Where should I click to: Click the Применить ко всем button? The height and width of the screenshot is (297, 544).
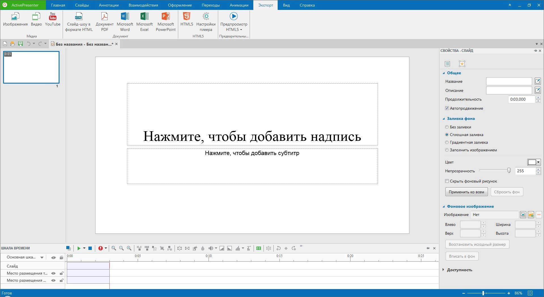point(466,192)
